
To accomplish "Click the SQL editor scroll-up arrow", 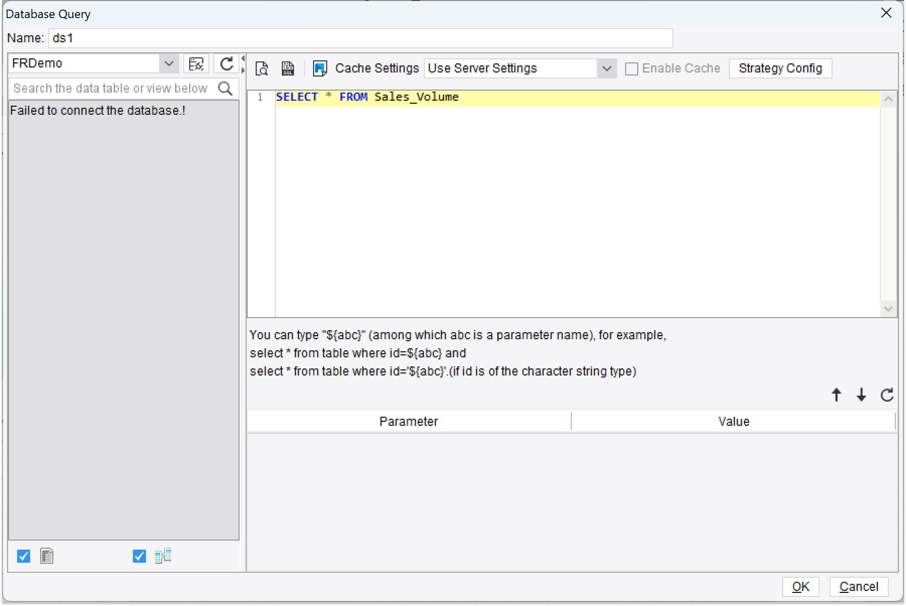I will pos(888,99).
